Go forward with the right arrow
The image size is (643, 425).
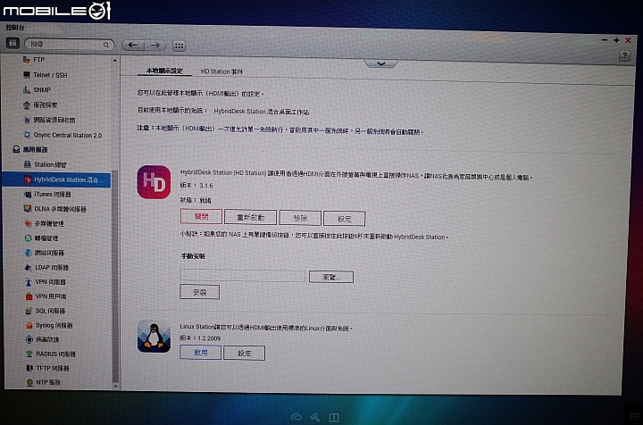(x=155, y=45)
